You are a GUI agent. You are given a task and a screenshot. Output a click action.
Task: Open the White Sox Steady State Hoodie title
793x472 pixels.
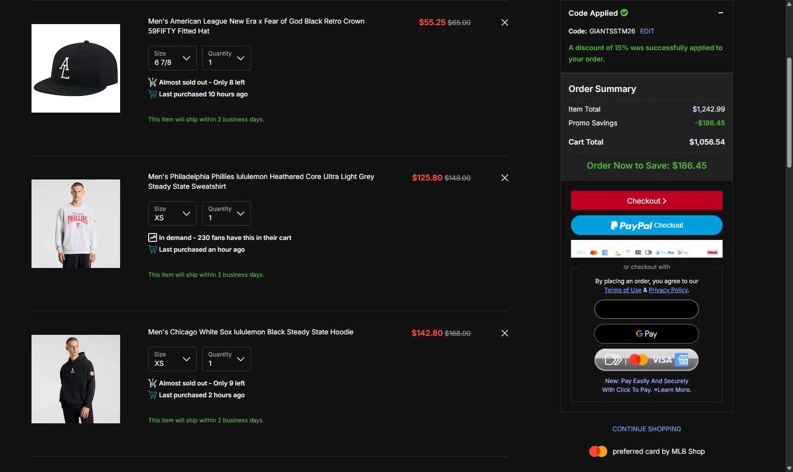click(x=251, y=332)
